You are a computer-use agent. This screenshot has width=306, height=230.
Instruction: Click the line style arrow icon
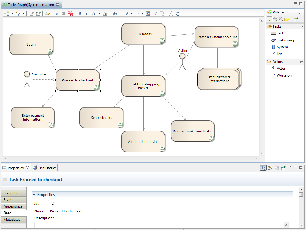137,13
